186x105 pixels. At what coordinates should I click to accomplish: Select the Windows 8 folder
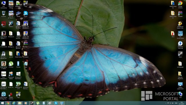pyautogui.click(x=11, y=34)
